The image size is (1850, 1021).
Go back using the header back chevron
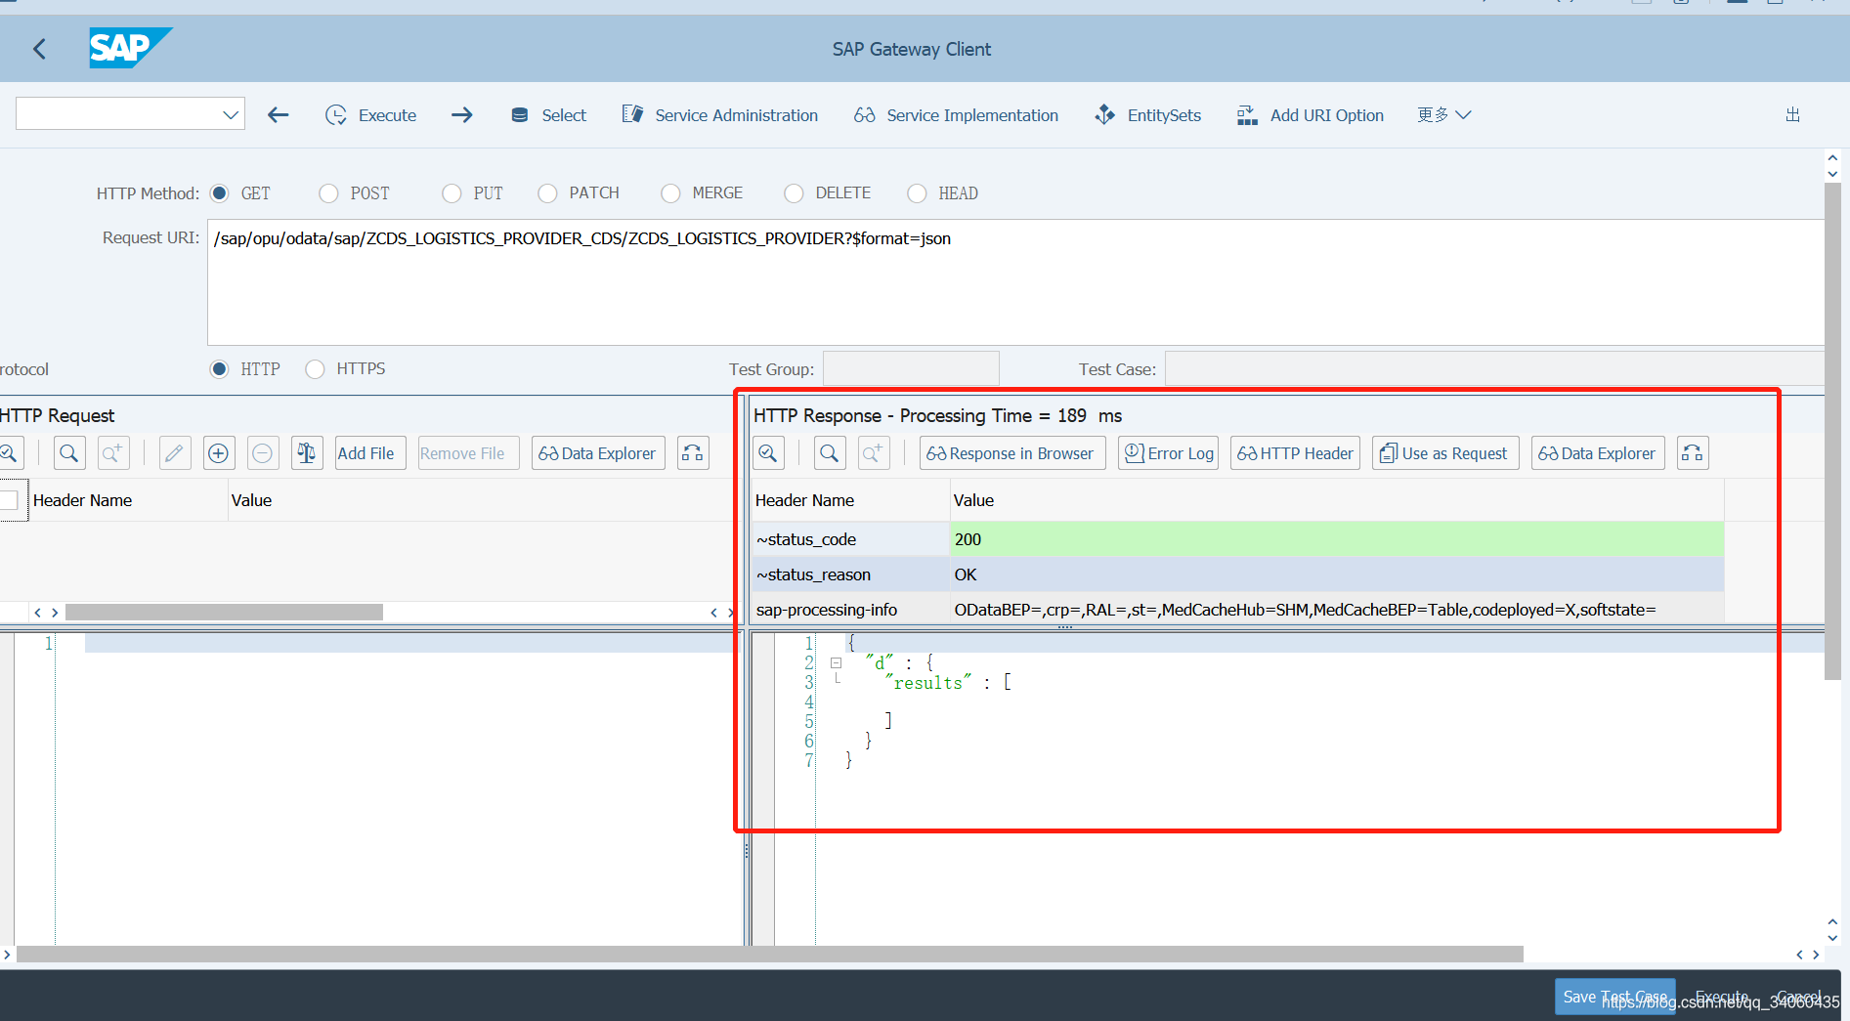coord(39,49)
